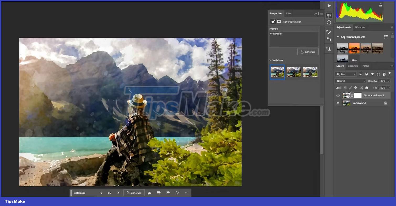Toggle the lock all padlock in Layers panel
Image resolution: width=396 pixels, height=206 pixels.
(x=367, y=88)
